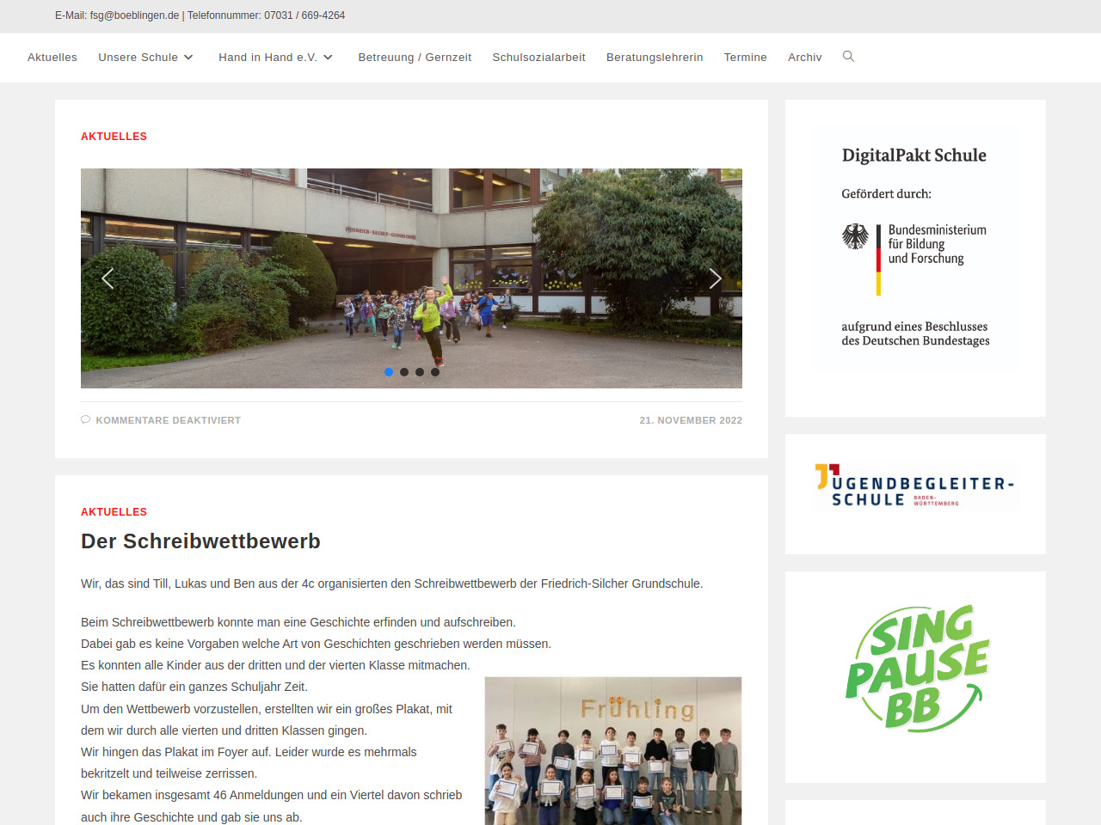Open the Der Schreibwettbewerb article title
Screen dimensions: 1101x825
click(200, 541)
